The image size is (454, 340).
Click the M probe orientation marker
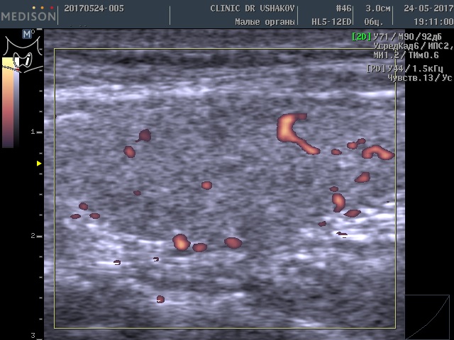(x=28, y=33)
